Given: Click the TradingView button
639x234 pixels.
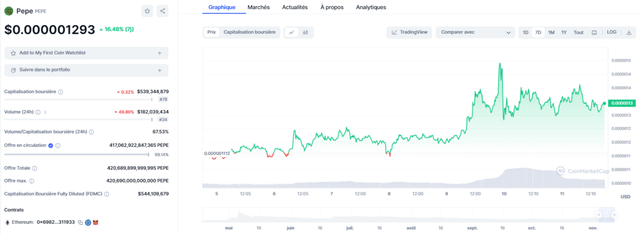Looking at the screenshot, I should pyautogui.click(x=409, y=33).
